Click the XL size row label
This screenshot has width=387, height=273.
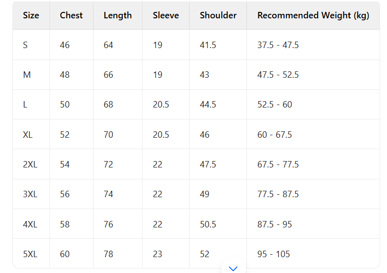click(28, 135)
